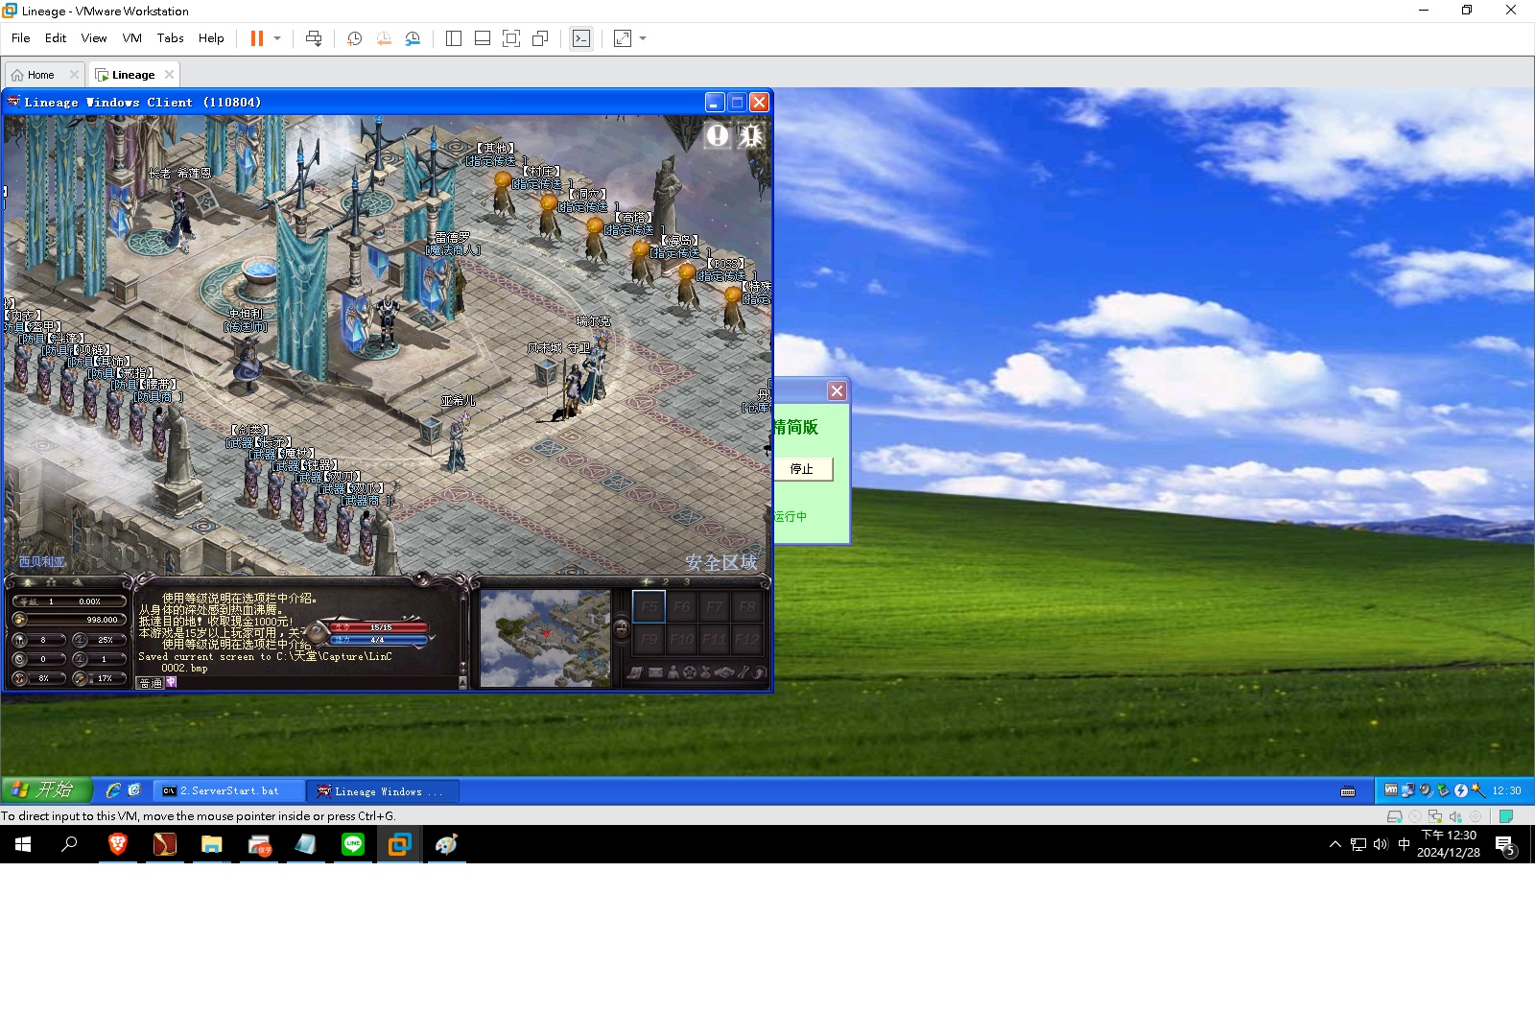Select Lineage Windows taskbar button in XP
This screenshot has width=1535, height=1013.
click(x=385, y=790)
